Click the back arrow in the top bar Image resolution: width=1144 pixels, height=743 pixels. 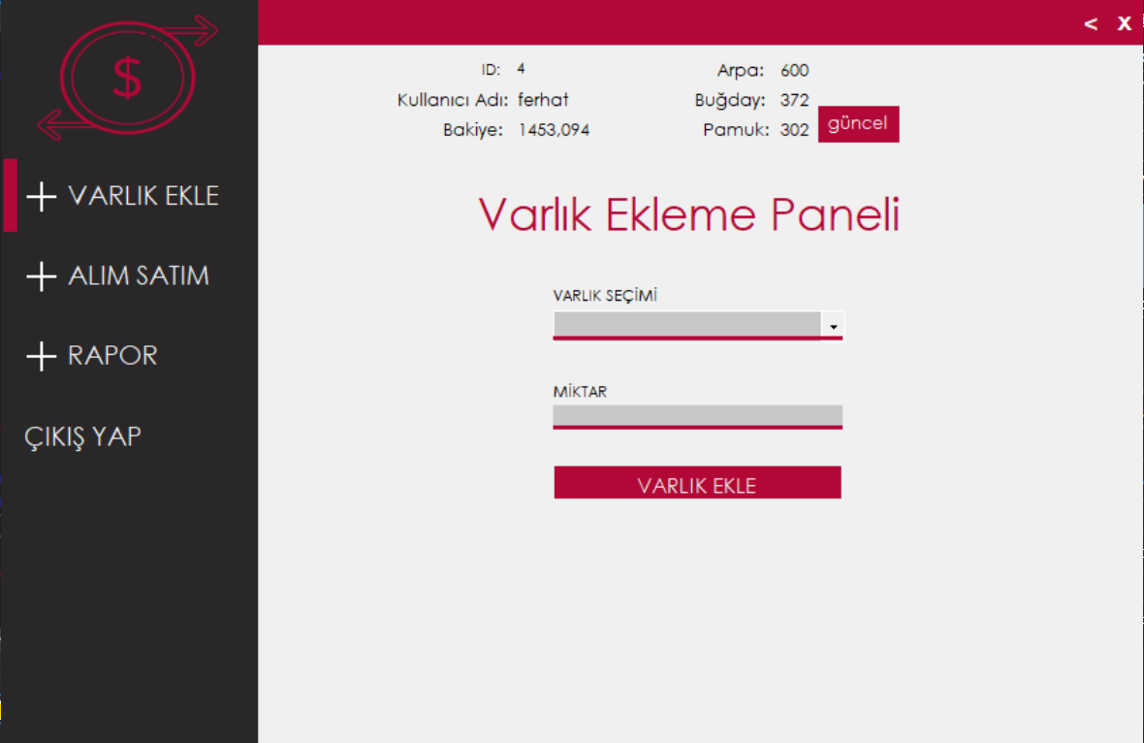click(1090, 23)
